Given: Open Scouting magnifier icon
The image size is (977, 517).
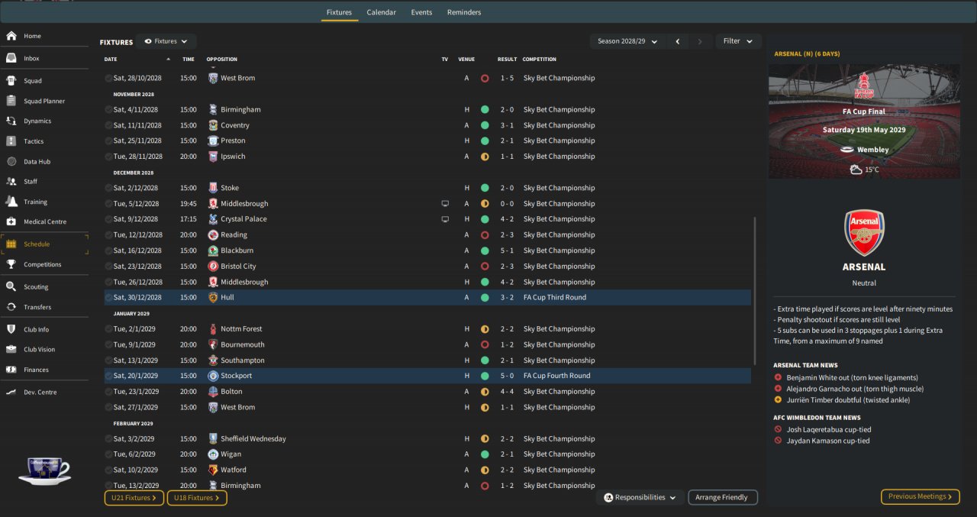Looking at the screenshot, I should point(11,287).
